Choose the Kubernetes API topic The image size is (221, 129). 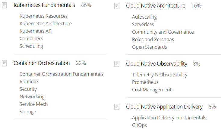(x=36, y=31)
